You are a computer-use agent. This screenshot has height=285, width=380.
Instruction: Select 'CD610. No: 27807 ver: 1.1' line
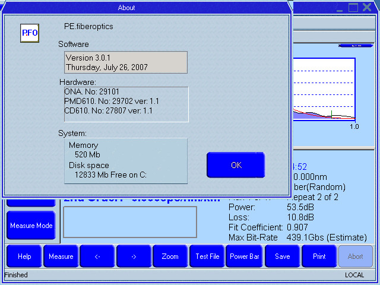tap(108, 110)
